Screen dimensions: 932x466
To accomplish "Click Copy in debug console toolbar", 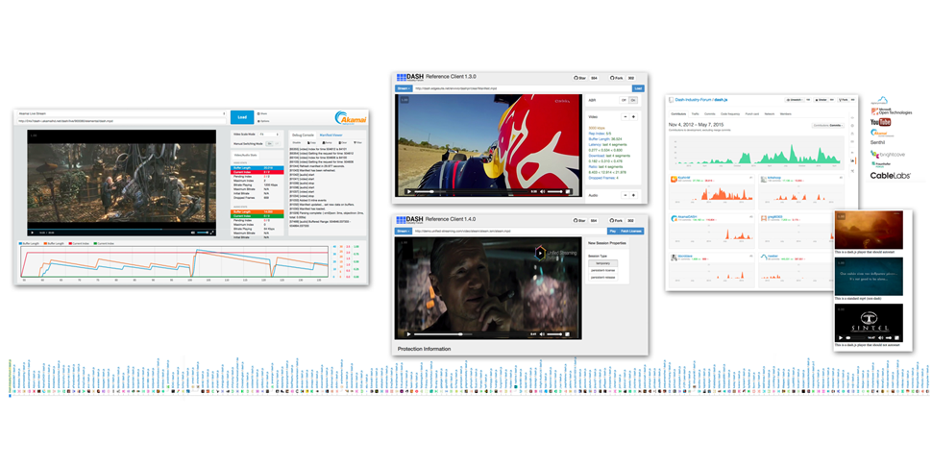I will pos(311,142).
